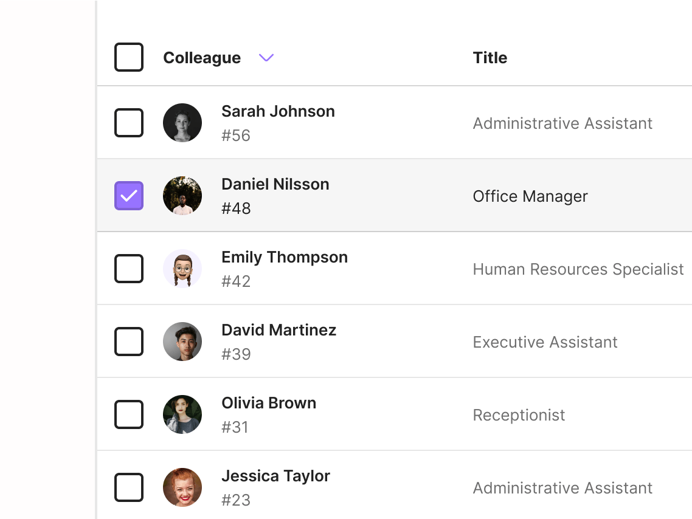The image size is (692, 519).
Task: Open the Colleague column sort dropdown
Action: 265,58
